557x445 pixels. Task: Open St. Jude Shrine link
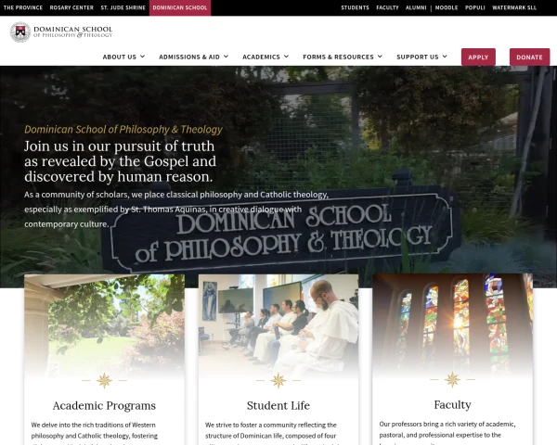(x=123, y=7)
